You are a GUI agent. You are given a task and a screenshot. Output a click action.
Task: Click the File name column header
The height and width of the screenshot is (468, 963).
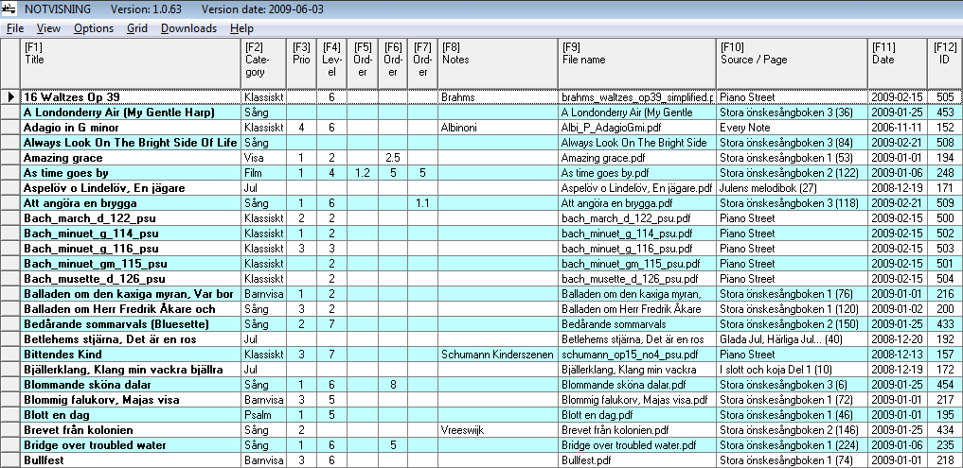[x=635, y=61]
